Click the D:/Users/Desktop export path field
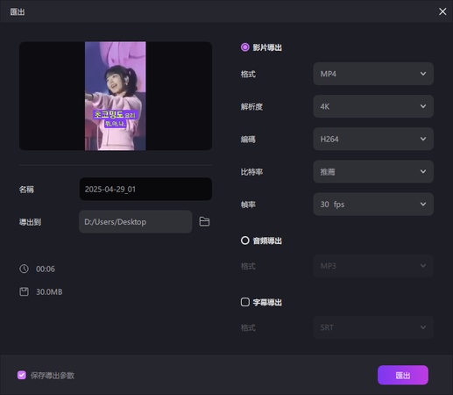This screenshot has height=395, width=453. [136, 222]
